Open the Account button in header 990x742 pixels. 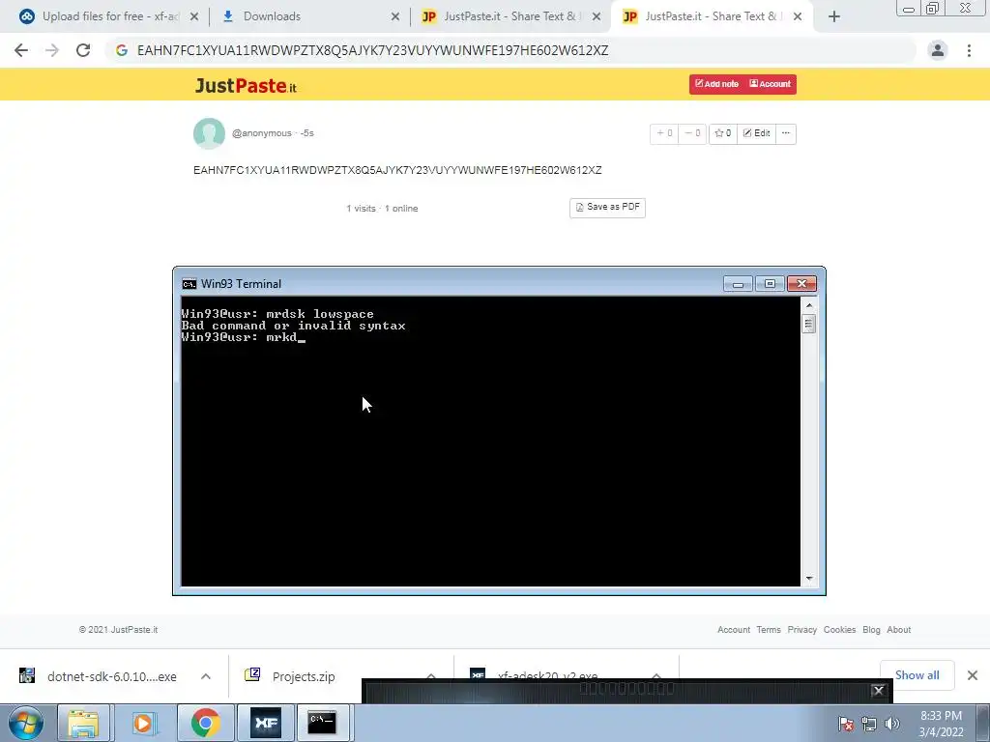pos(770,84)
